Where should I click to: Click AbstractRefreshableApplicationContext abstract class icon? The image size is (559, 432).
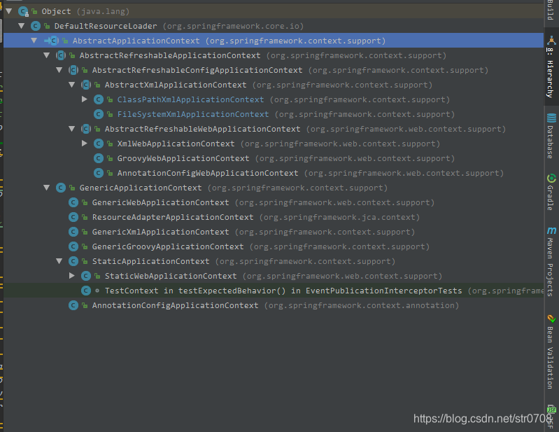coord(61,55)
